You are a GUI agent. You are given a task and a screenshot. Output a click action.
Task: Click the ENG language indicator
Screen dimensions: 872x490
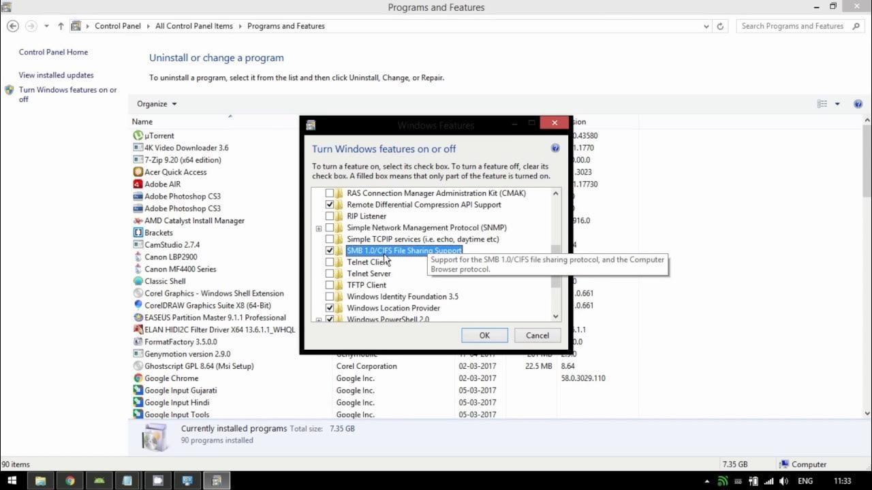point(805,481)
